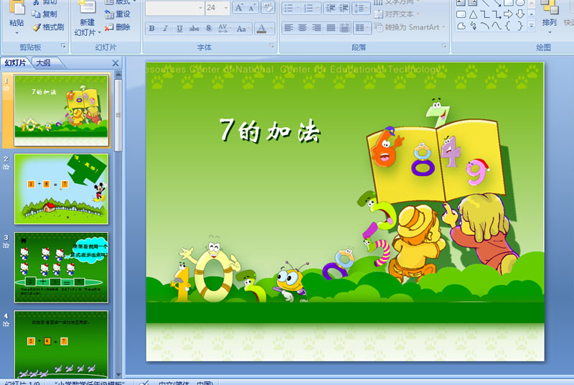This screenshot has height=385, width=574.
Task: Select the triangle shape in drawing gallery
Action: (473, 14)
